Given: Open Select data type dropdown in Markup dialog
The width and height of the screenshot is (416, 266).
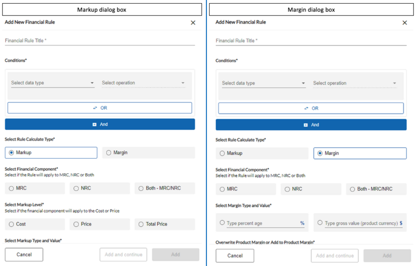Looking at the screenshot, I should pyautogui.click(x=53, y=83).
